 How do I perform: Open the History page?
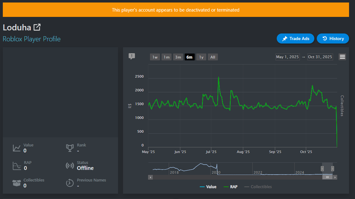(x=333, y=38)
